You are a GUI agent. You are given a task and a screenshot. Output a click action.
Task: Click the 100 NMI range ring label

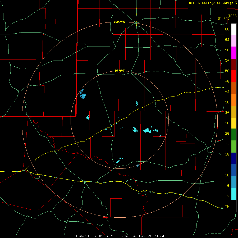pos(120,22)
